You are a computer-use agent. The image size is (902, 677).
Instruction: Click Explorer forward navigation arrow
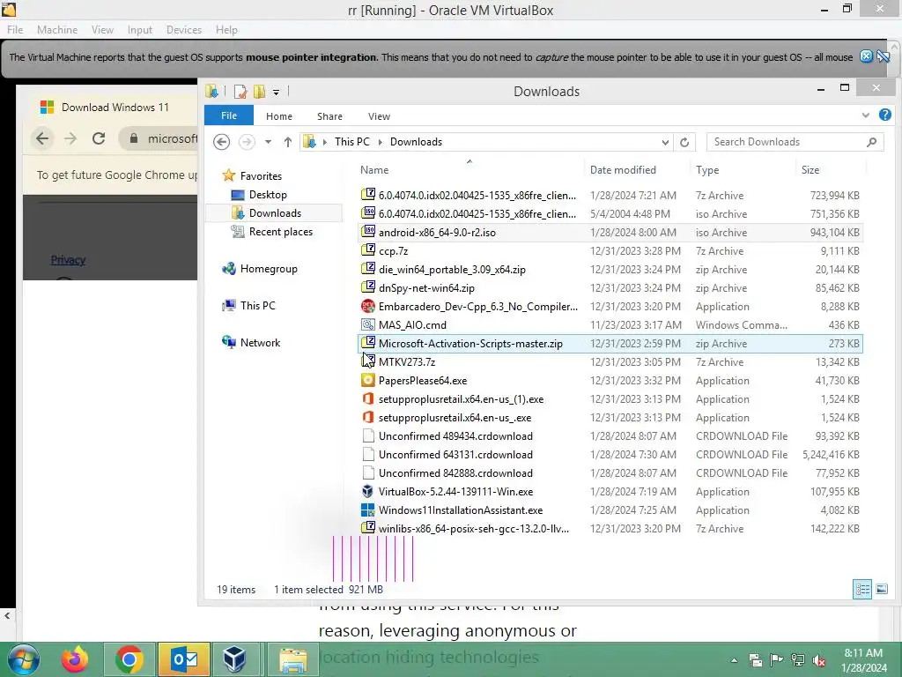pyautogui.click(x=247, y=142)
